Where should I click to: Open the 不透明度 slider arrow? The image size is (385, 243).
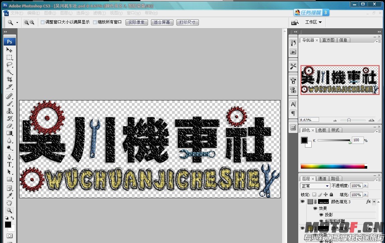(366, 186)
